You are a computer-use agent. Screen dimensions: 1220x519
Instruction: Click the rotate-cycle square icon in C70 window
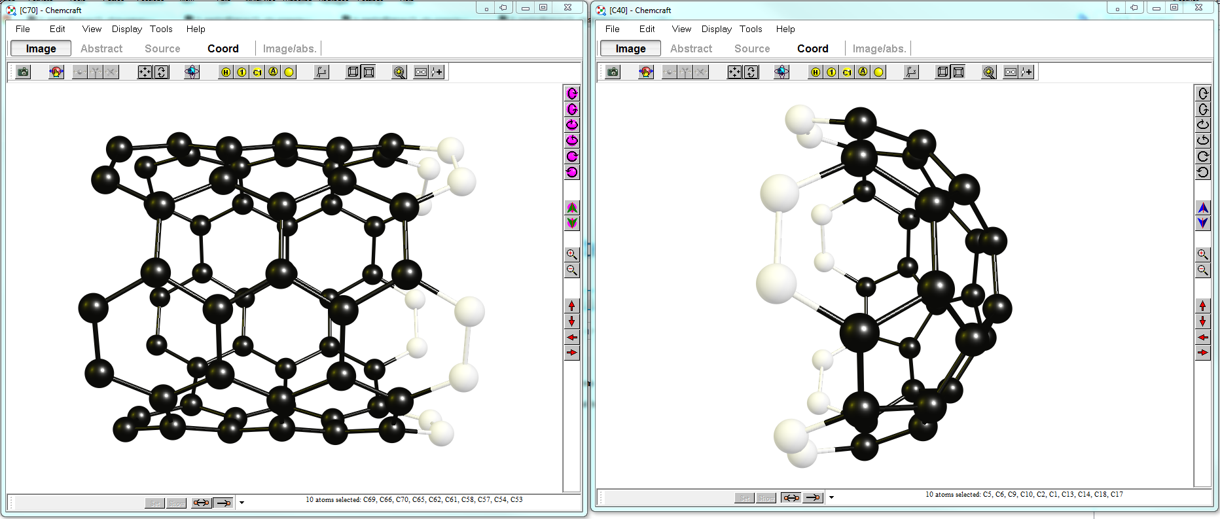[x=161, y=72]
